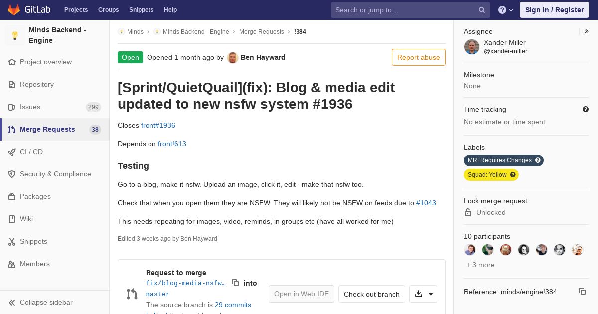Click the Search or jump to field

tap(411, 10)
